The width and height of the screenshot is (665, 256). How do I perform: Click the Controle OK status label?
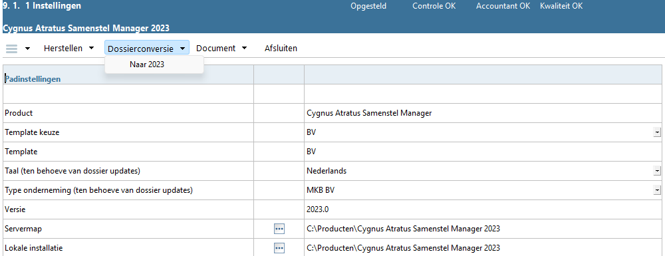pos(434,6)
